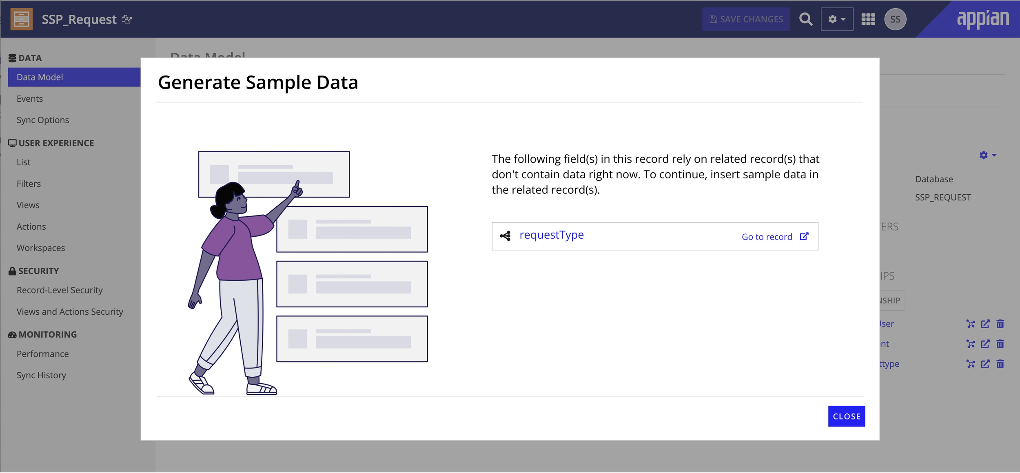Screen dimensions: 1020x473
Task: Open the ttype relationship in new window
Action: (x=985, y=364)
